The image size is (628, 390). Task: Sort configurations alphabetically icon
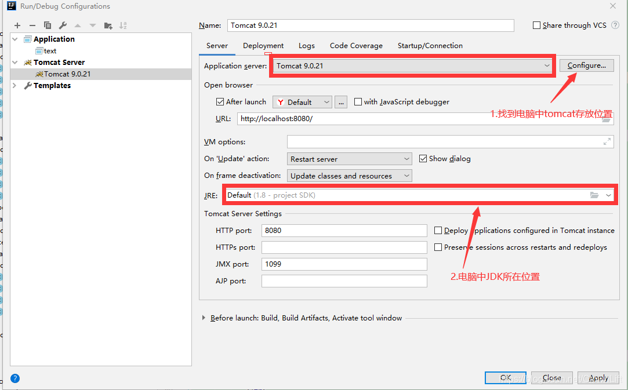[123, 25]
